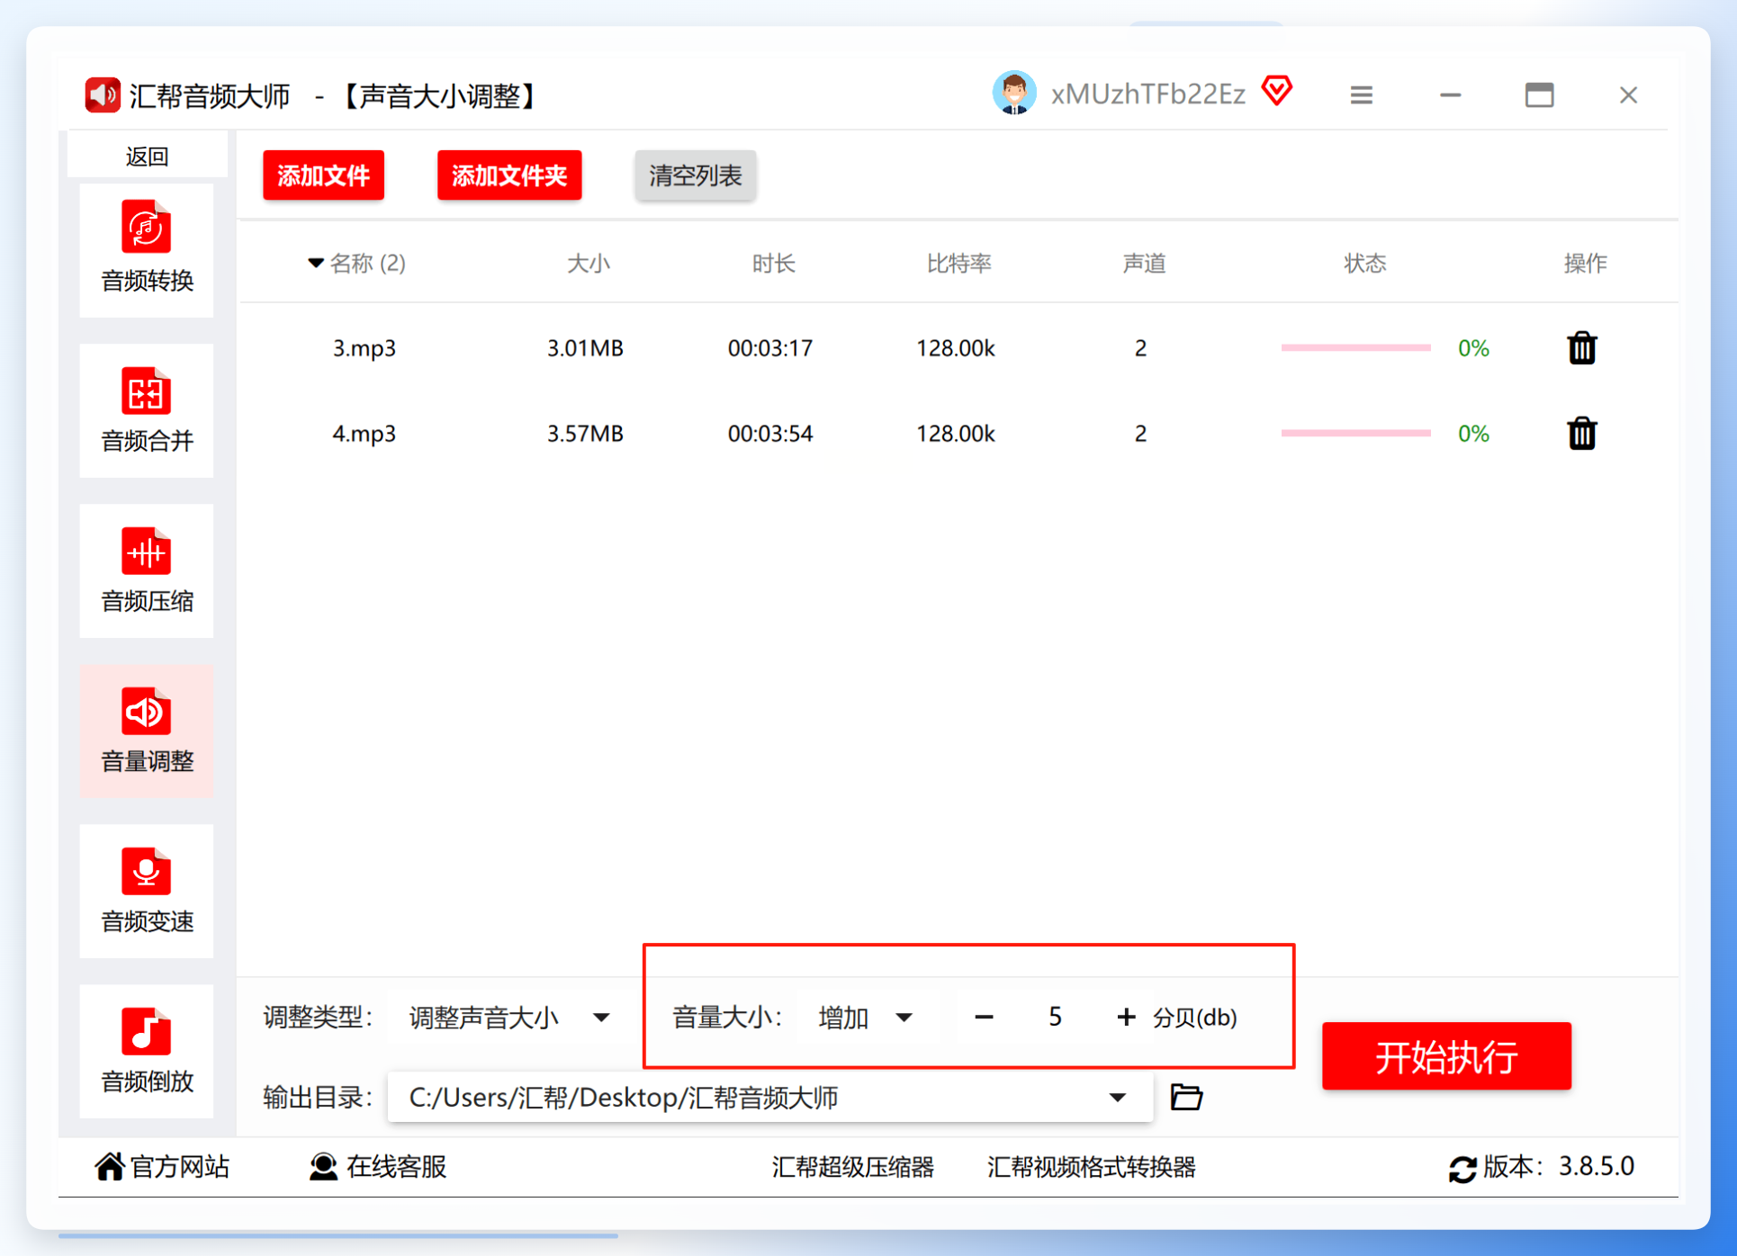Open the 音频变速 audio speed tool
The height and width of the screenshot is (1256, 1737).
pyautogui.click(x=147, y=891)
